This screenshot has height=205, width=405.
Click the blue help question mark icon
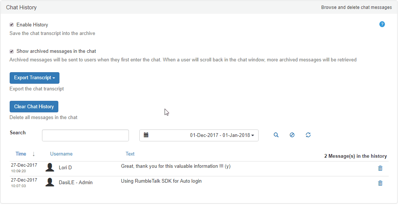click(x=382, y=24)
